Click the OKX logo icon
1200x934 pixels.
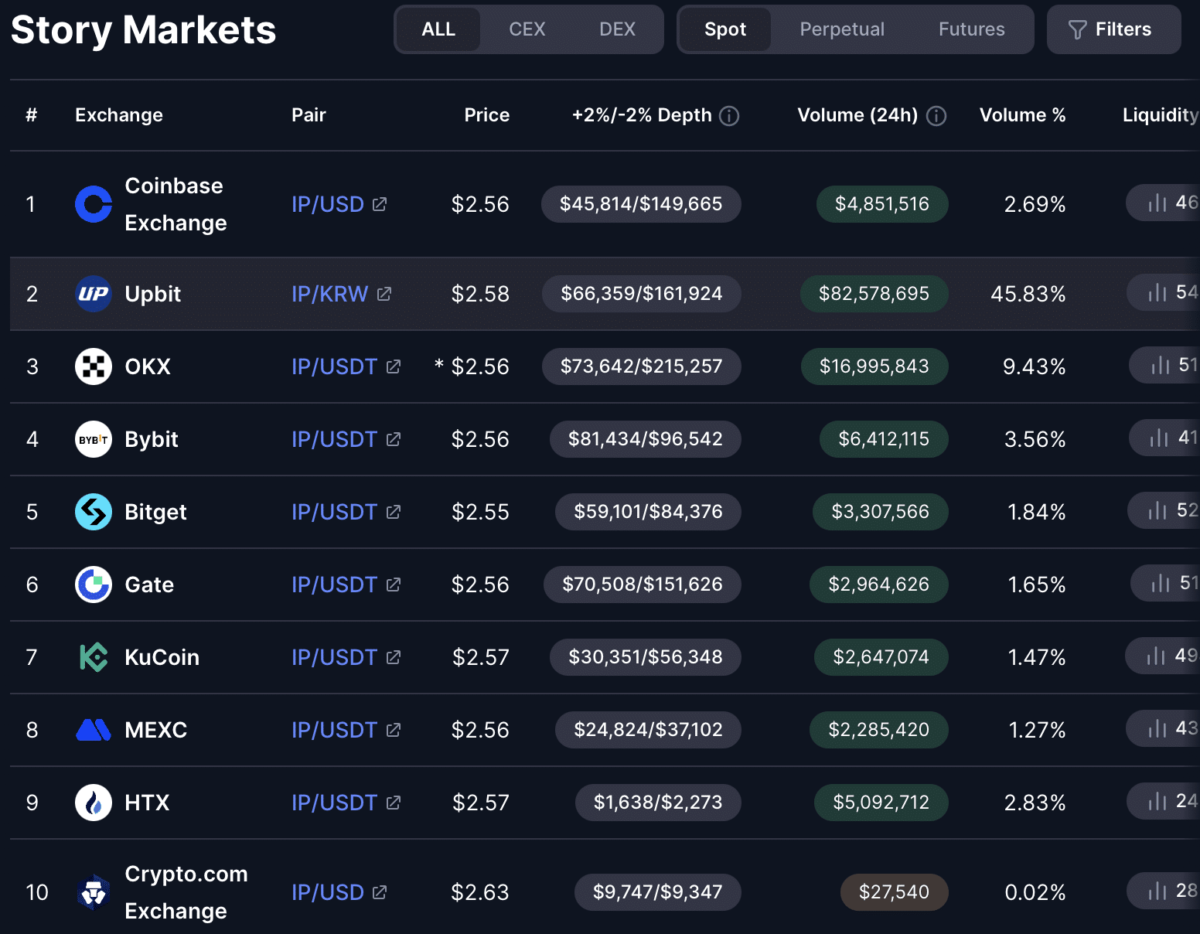94,366
